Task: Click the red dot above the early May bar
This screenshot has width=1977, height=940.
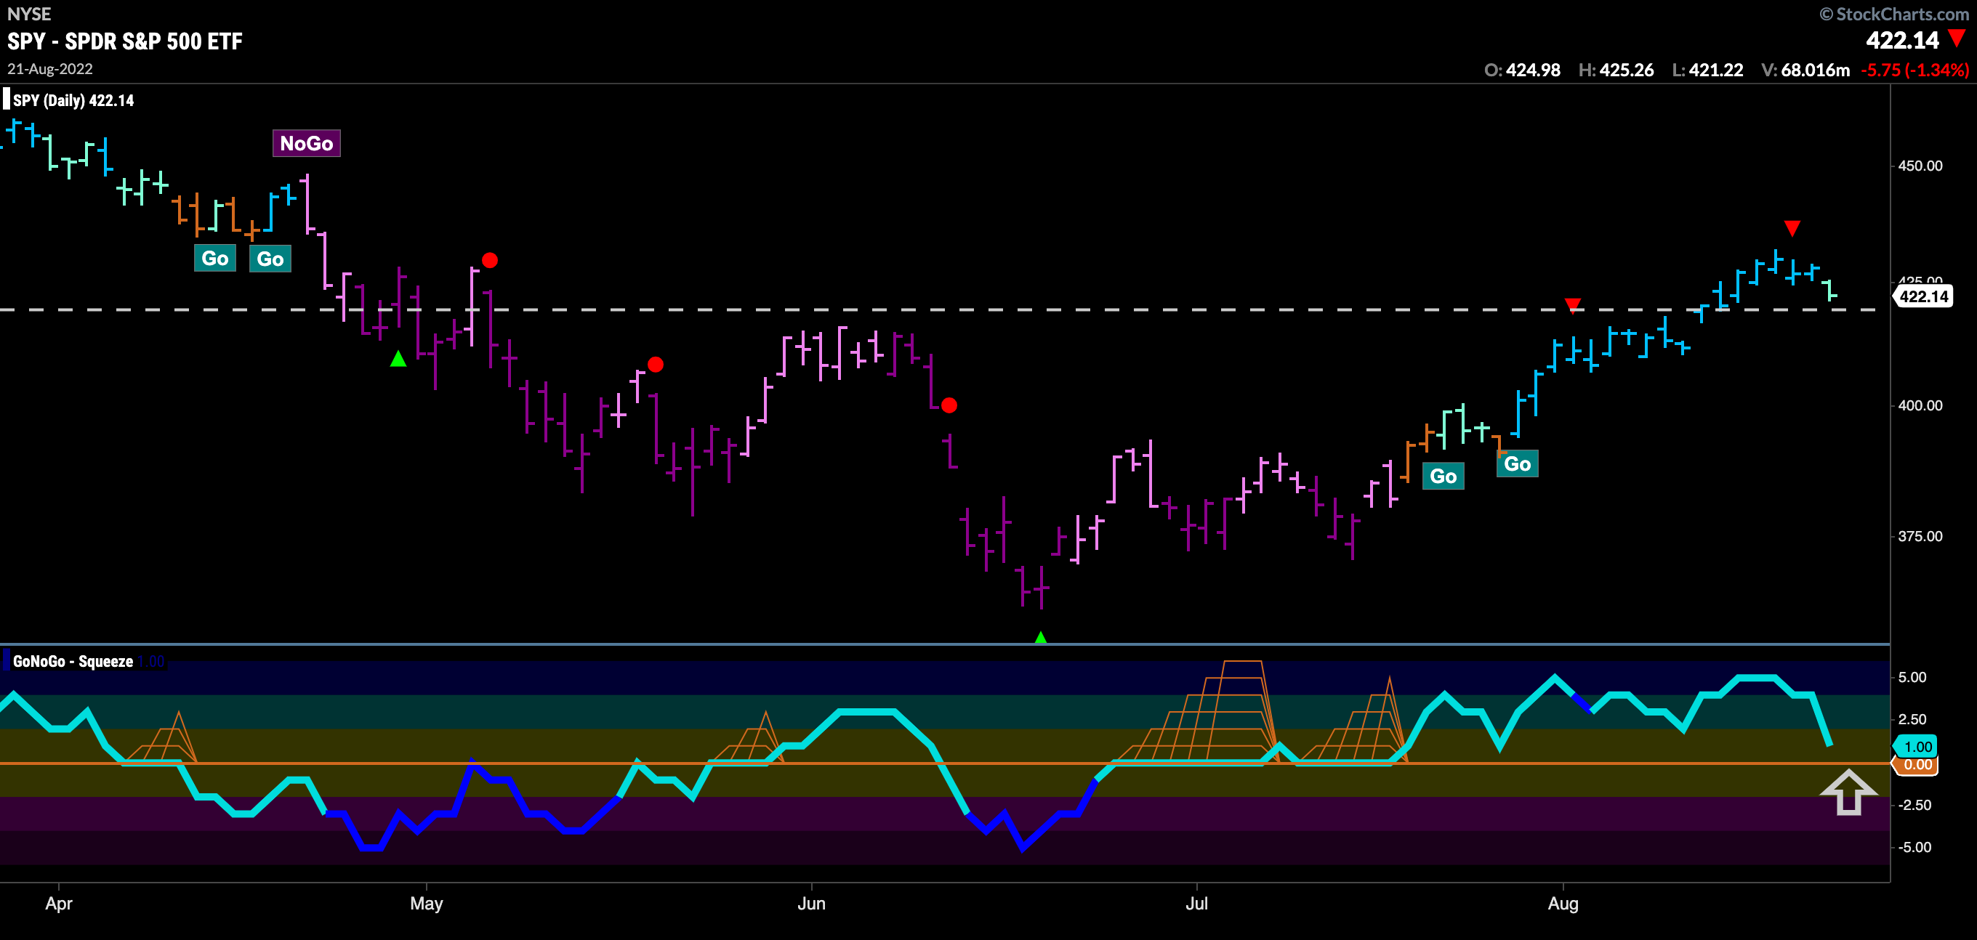Action: click(x=490, y=260)
